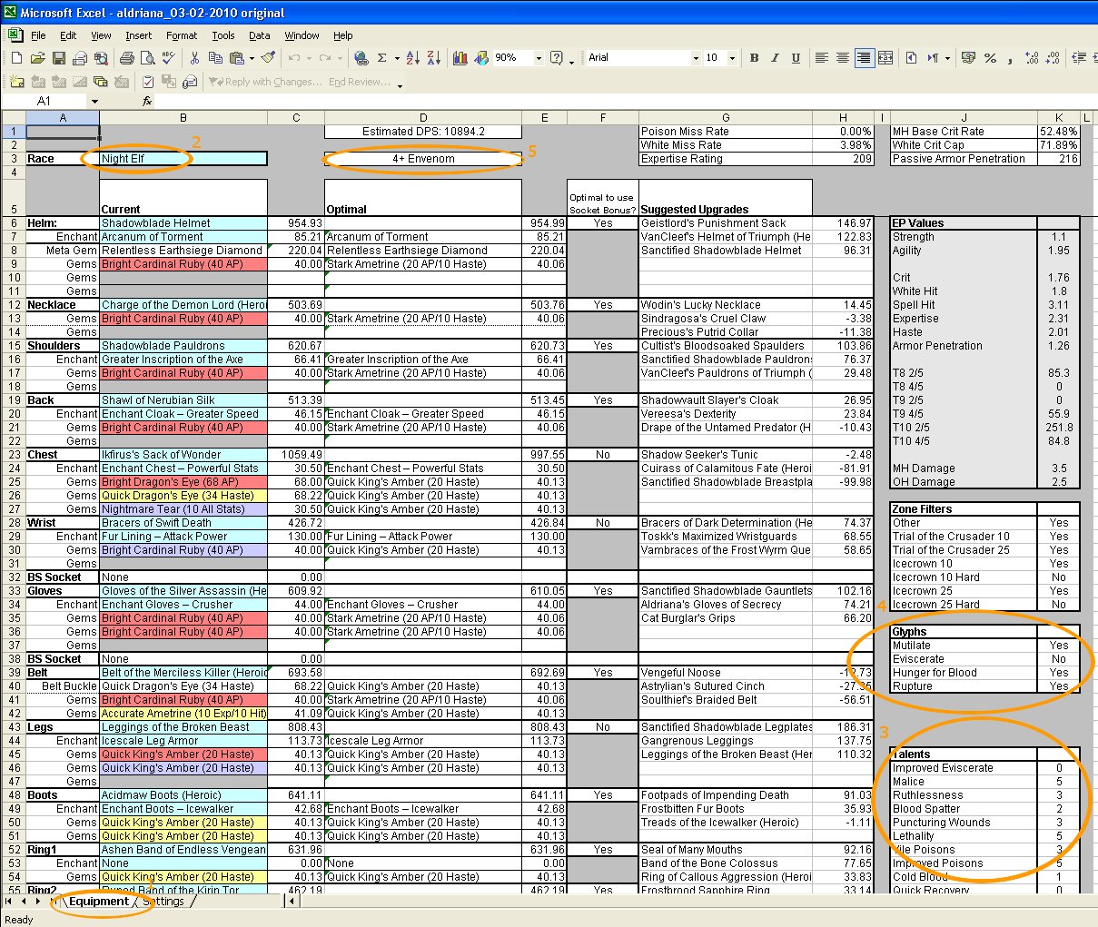The image size is (1098, 927).
Task: Decrease indent of cell contents
Action: [1080, 58]
